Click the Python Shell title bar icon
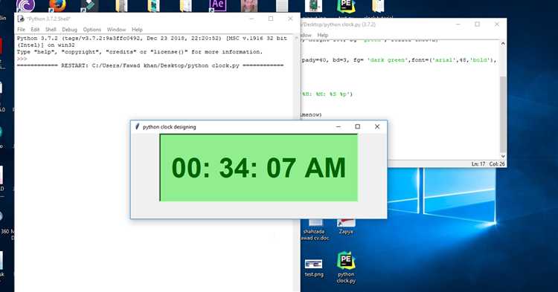Image resolution: width=558 pixels, height=292 pixels. tap(21, 19)
